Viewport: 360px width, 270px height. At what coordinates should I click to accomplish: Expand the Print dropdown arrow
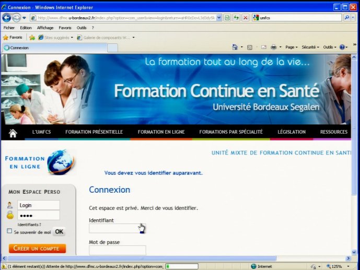pos(280,47)
